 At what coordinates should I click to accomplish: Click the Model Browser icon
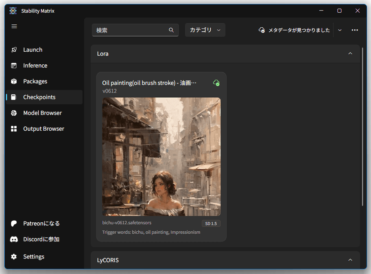14,113
